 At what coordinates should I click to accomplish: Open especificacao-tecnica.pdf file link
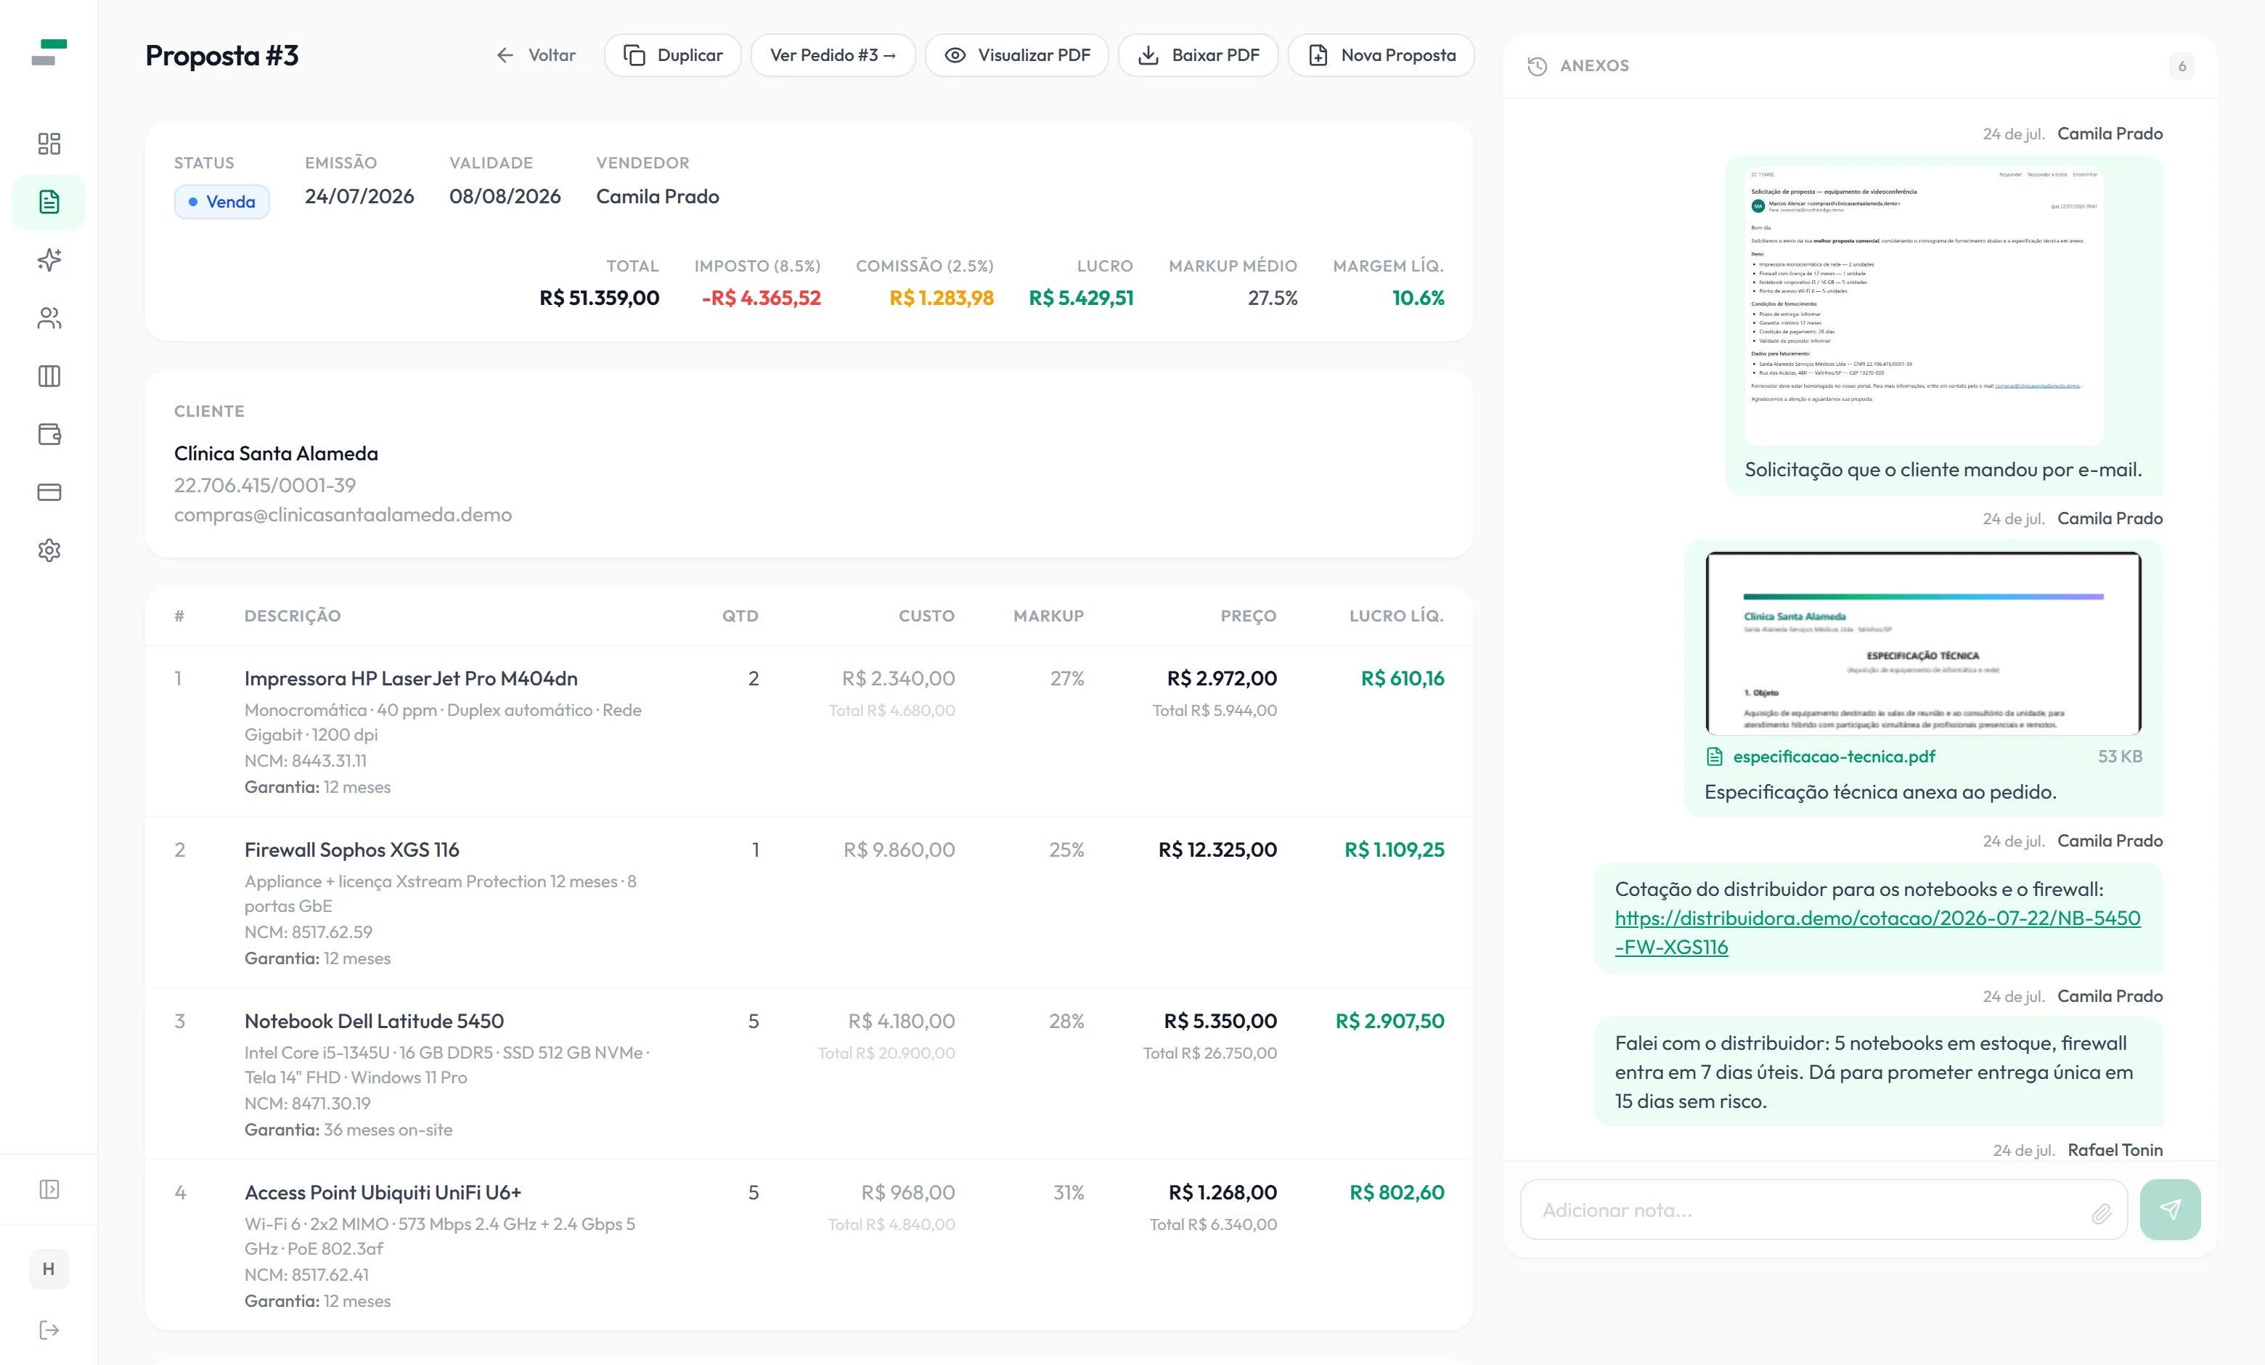pyautogui.click(x=1833, y=757)
